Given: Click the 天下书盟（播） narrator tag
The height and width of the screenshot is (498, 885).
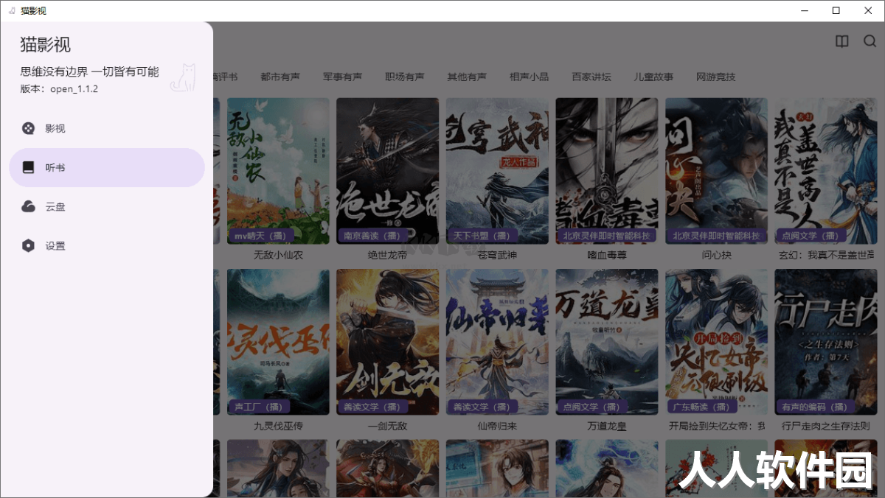Looking at the screenshot, I should tap(482, 236).
